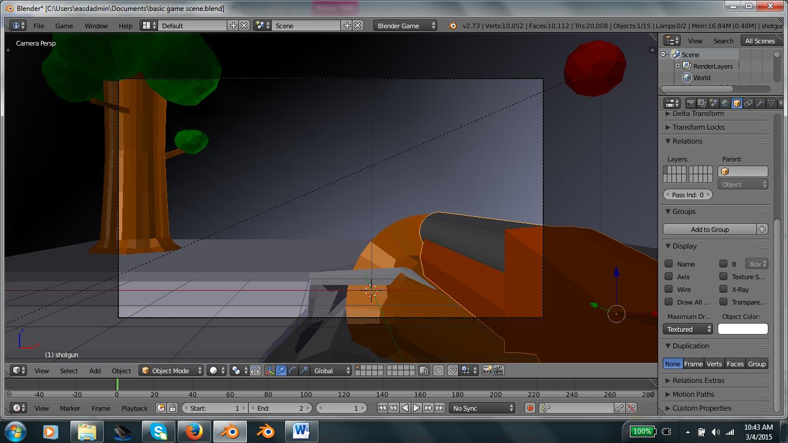Image resolution: width=788 pixels, height=443 pixels.
Task: Jump to the last frame of the timeline
Action: (x=440, y=408)
